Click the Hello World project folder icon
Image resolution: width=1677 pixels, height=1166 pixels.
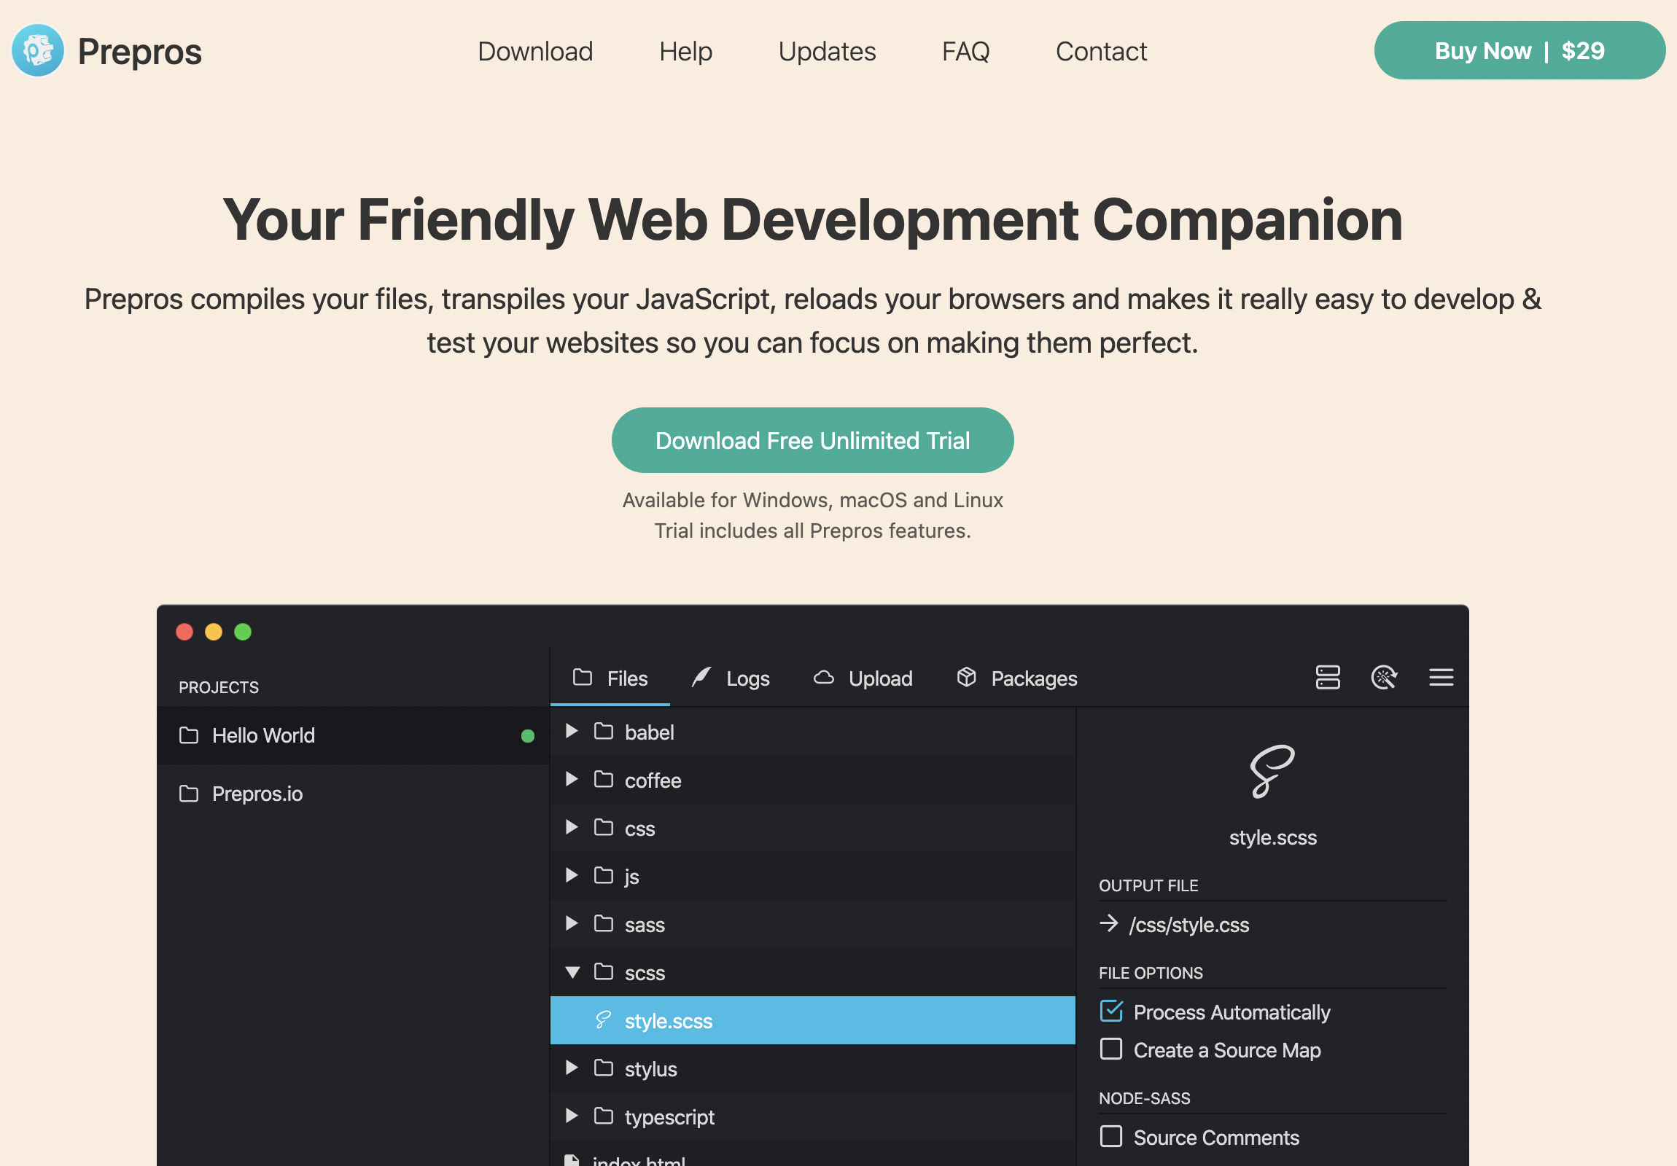[x=188, y=735]
